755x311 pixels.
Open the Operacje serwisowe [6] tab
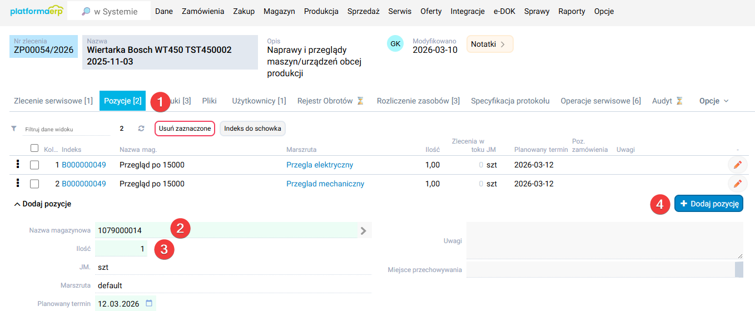pos(600,101)
